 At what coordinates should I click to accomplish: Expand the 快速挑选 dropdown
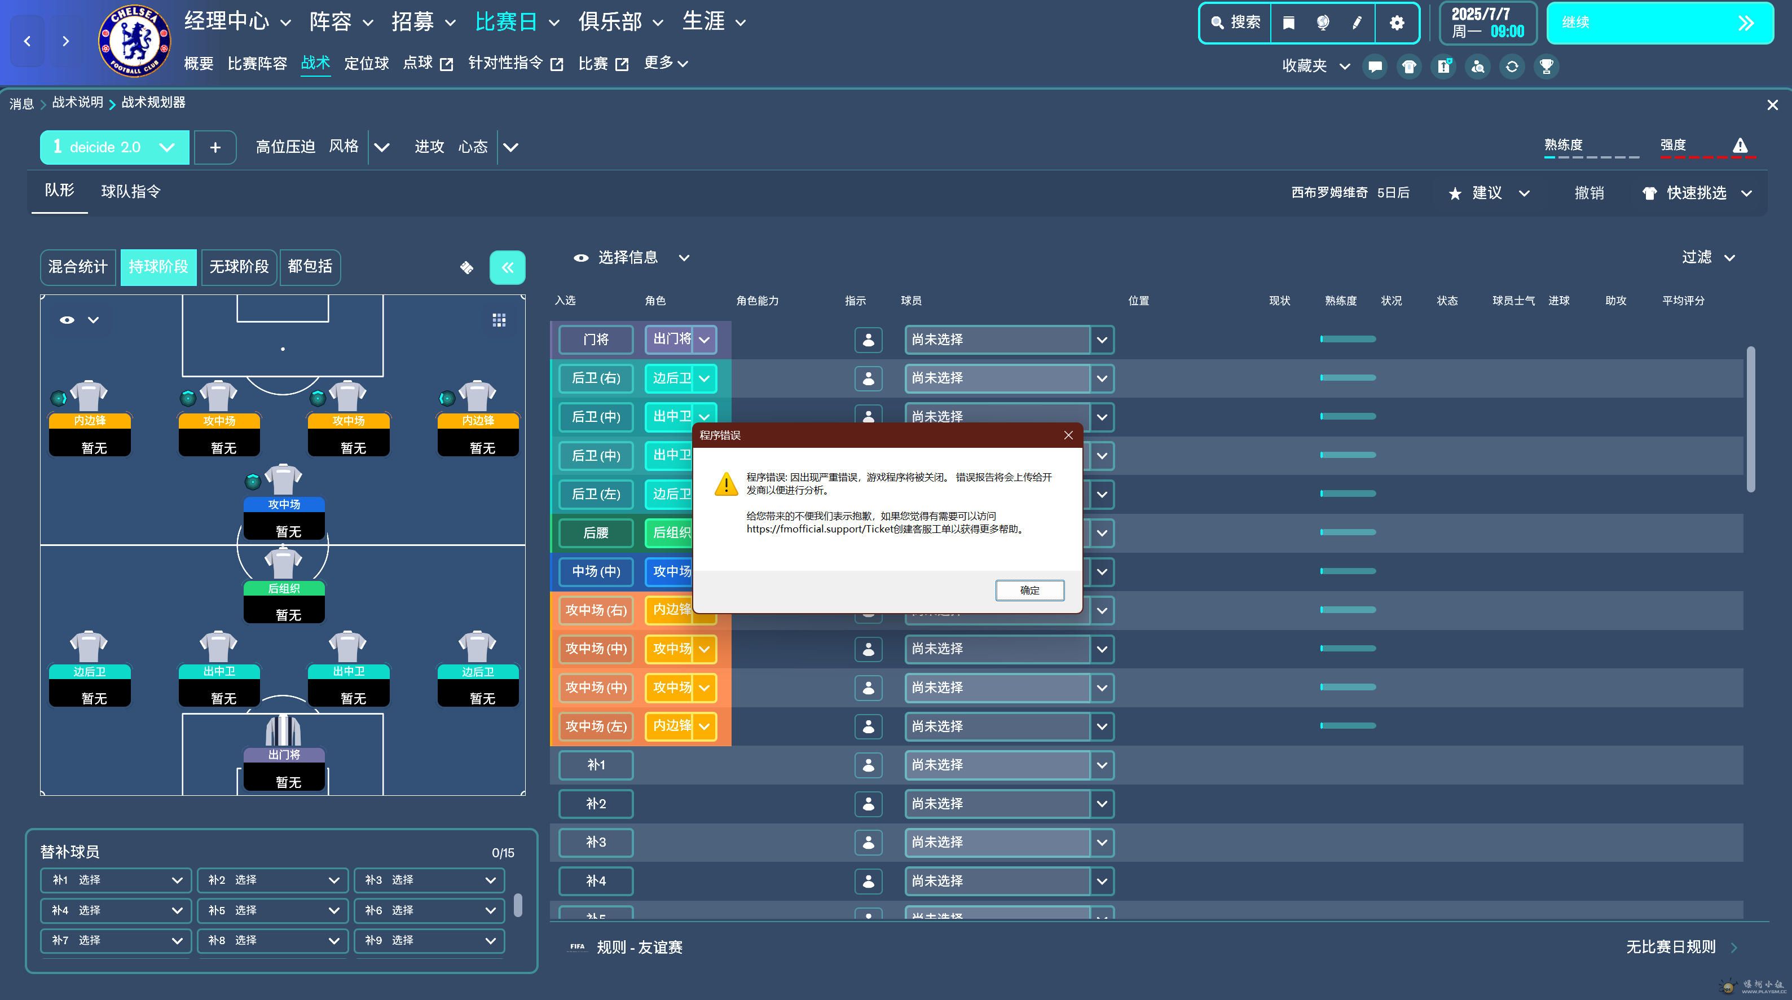pos(1745,193)
